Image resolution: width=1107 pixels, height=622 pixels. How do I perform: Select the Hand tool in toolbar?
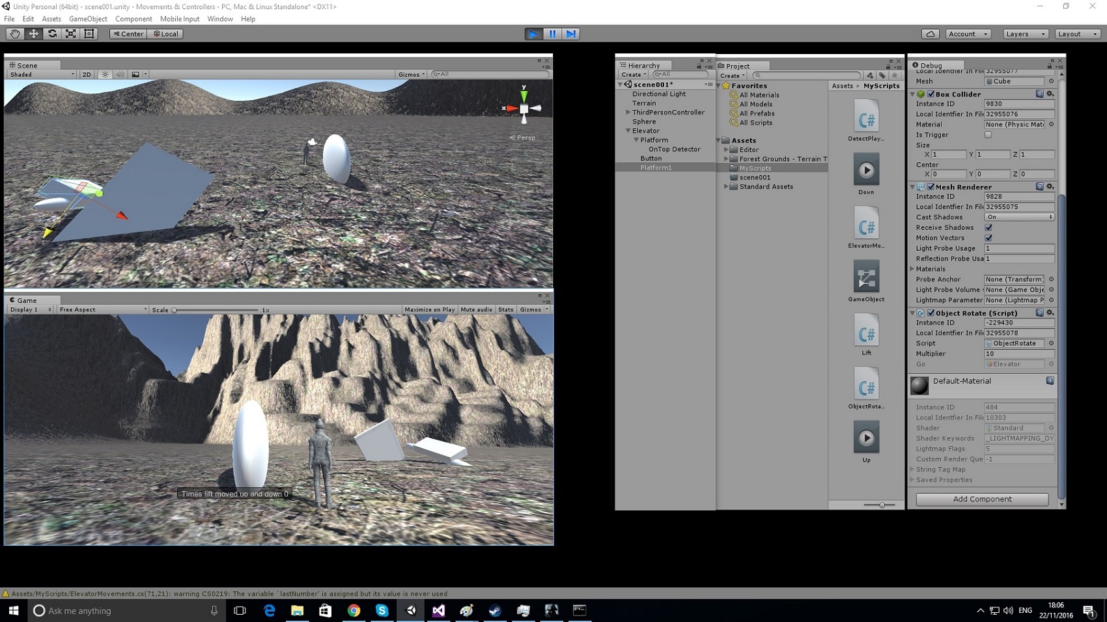point(14,34)
